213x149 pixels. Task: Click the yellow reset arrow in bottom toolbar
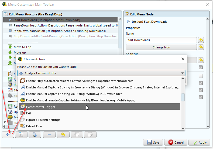[63, 135]
